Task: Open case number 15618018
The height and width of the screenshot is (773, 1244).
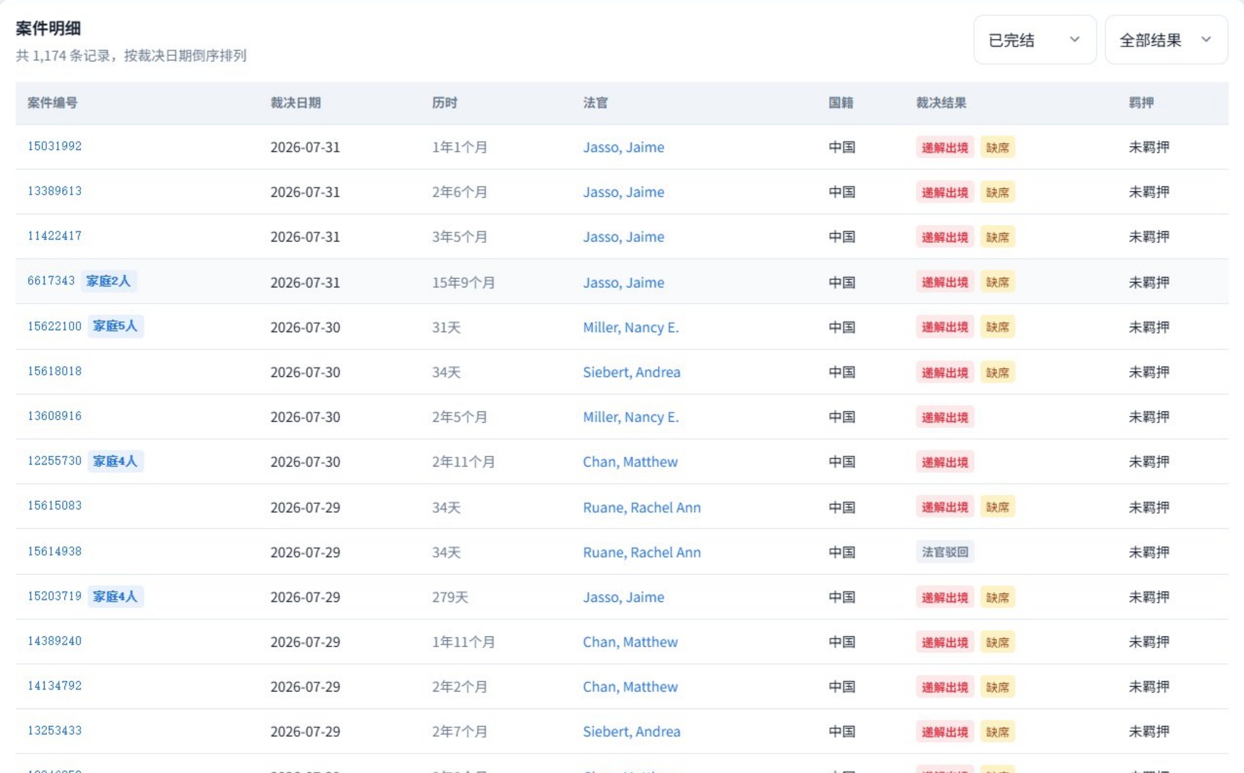Action: click(x=55, y=371)
